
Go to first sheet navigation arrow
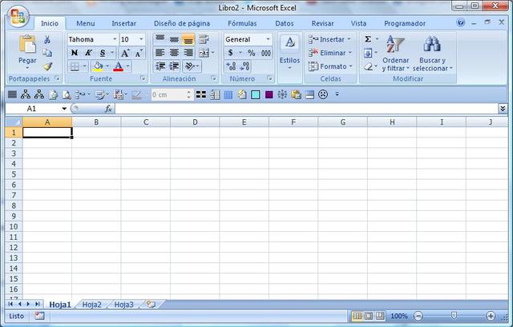(10, 304)
